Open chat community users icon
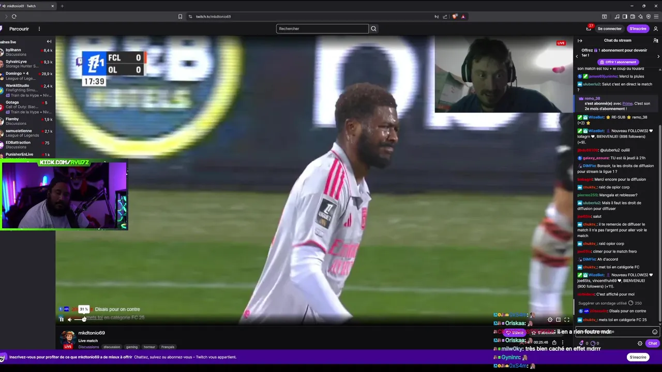 pyautogui.click(x=656, y=40)
